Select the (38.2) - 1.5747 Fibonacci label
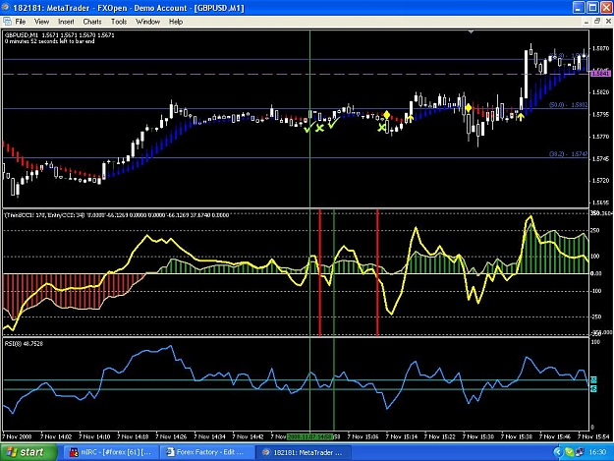 [568, 154]
